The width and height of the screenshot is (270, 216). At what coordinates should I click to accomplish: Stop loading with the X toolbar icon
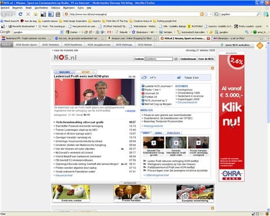coord(28,14)
